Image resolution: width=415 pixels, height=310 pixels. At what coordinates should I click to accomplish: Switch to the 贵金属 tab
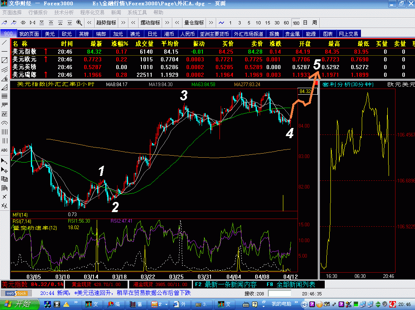point(292,34)
